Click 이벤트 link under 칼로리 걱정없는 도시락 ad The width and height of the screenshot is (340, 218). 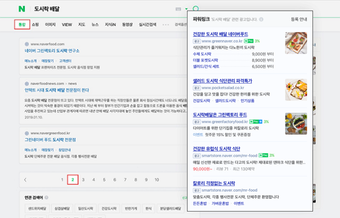coord(239,203)
